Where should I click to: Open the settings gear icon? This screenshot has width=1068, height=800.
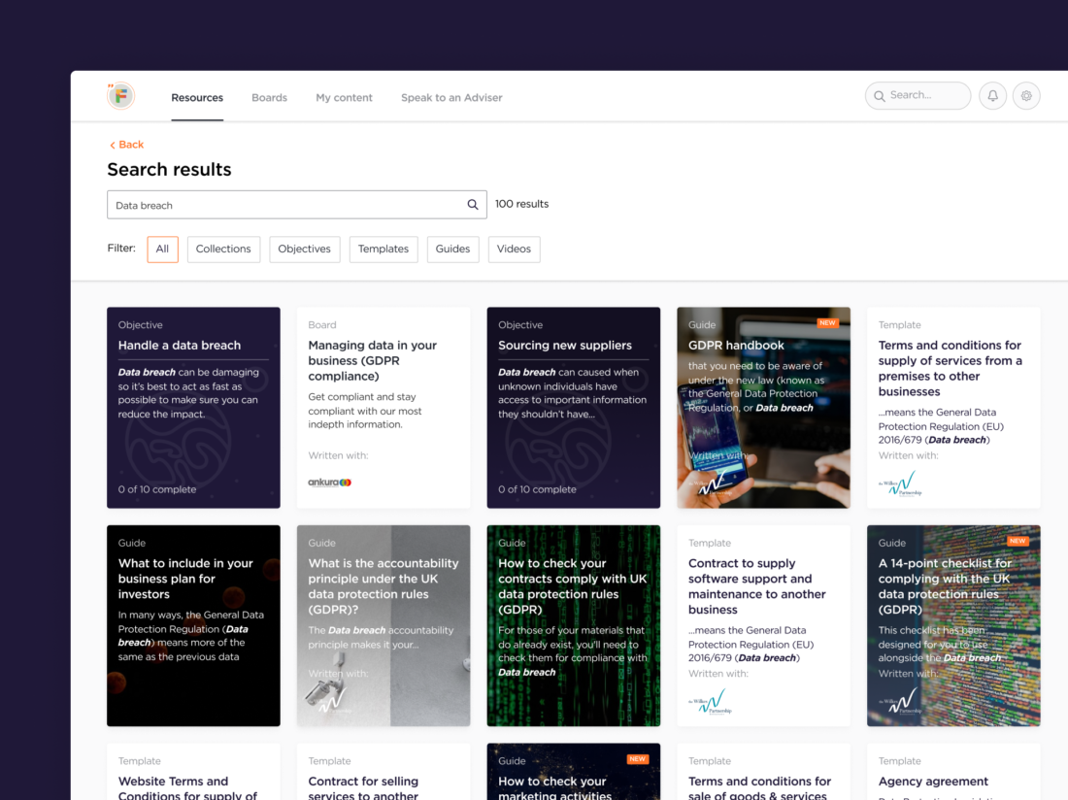click(x=1026, y=96)
